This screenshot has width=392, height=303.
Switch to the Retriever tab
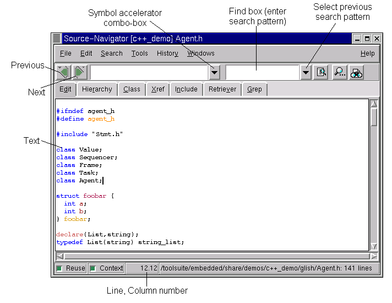pos(222,89)
